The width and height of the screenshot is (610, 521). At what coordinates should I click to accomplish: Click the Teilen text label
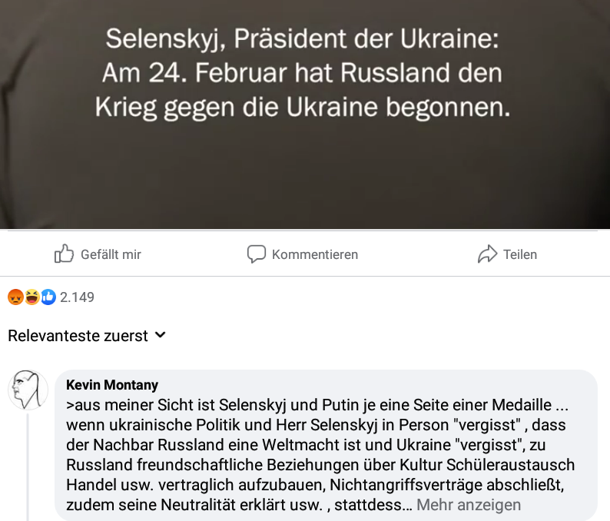pos(520,254)
